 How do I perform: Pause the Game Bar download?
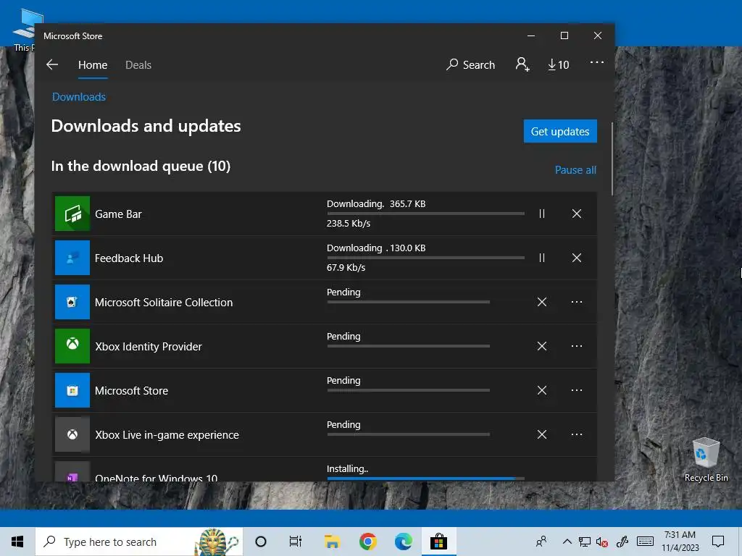[542, 214]
